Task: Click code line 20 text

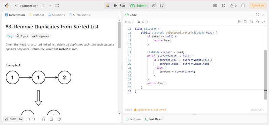Action: click(x=185, y=64)
